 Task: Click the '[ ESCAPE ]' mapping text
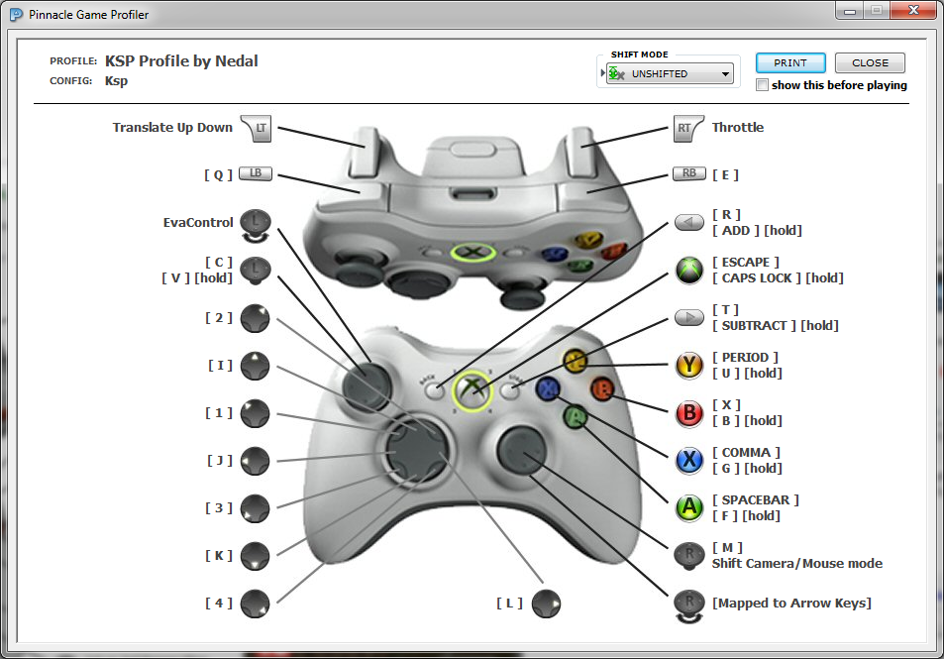pyautogui.click(x=746, y=263)
